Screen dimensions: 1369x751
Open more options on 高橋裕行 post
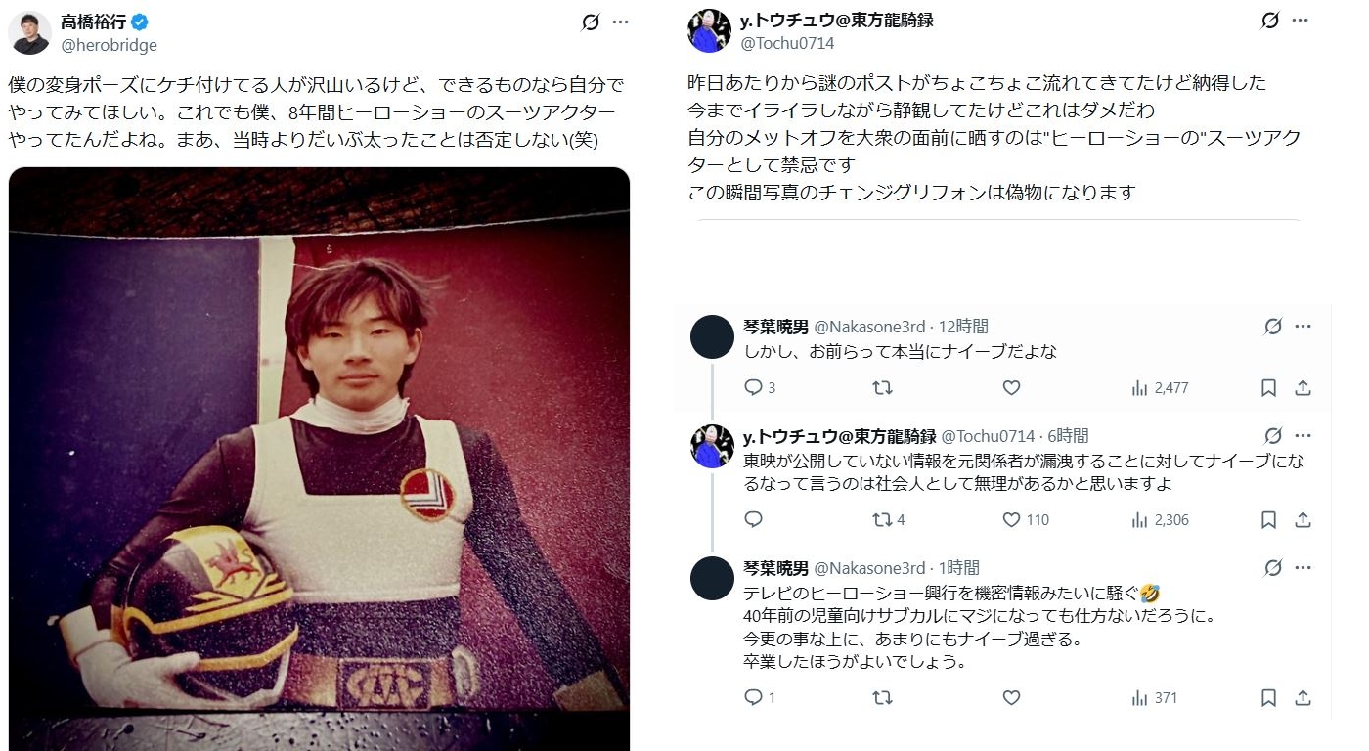620,22
